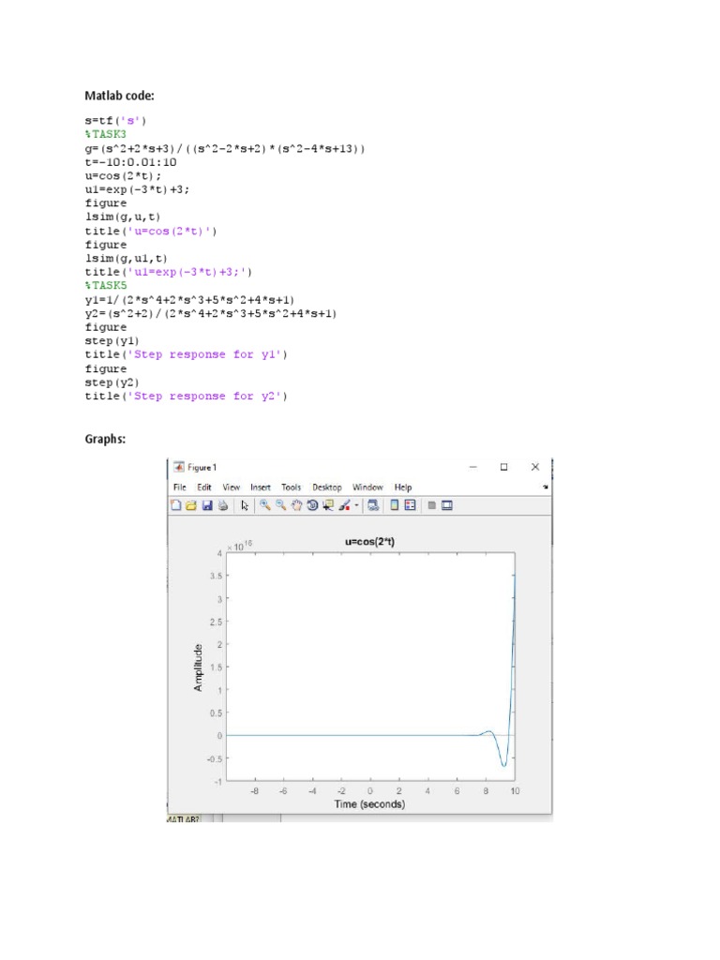This screenshot has height=960, width=720.
Task: Click the dock figure arrow at menu bar end
Action: coord(545,487)
